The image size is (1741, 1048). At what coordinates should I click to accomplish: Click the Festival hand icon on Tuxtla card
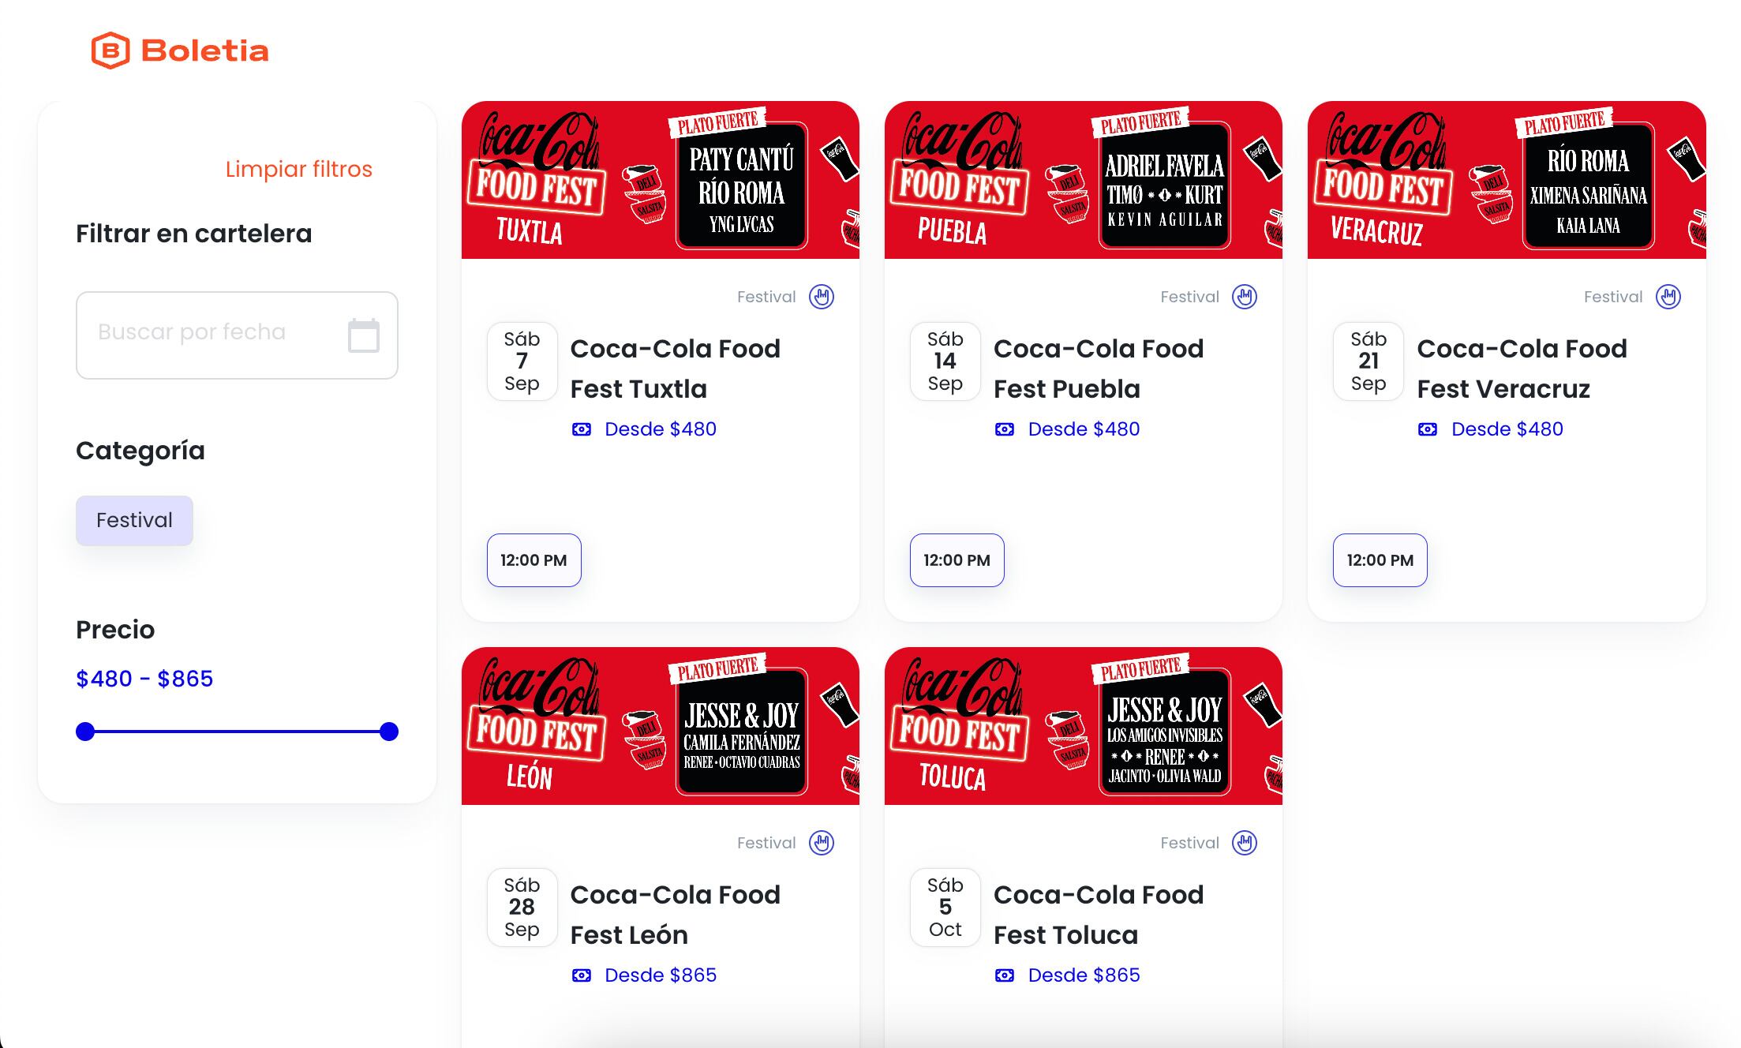[x=821, y=297]
